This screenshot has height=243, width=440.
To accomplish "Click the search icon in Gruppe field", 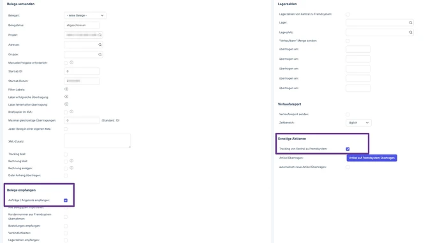I will click(100, 55).
